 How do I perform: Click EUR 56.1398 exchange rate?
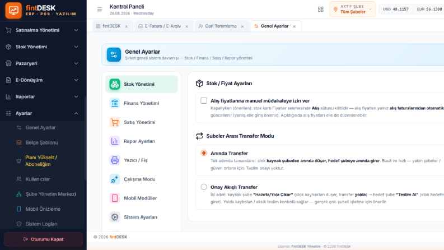click(429, 10)
